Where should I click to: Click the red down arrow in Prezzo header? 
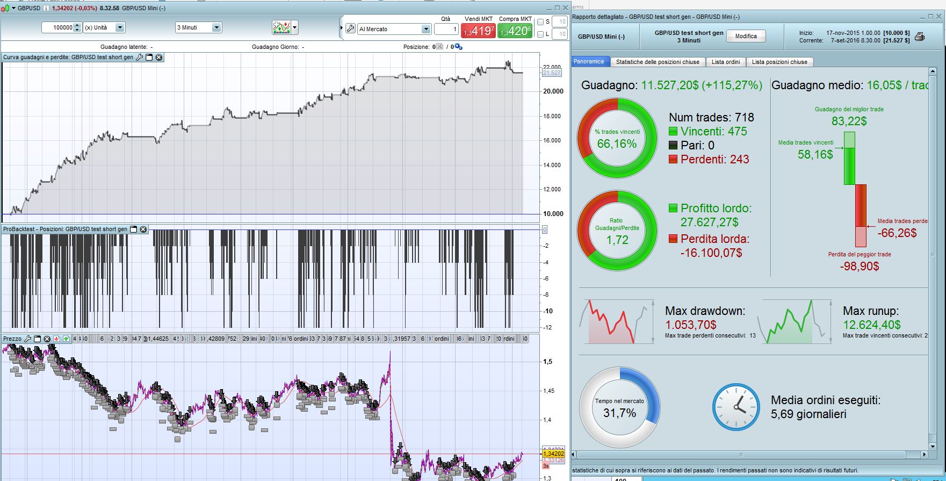tap(56, 339)
